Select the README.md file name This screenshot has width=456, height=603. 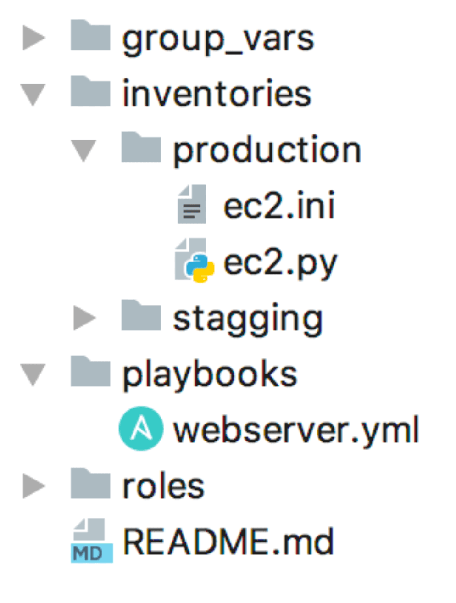click(x=228, y=542)
